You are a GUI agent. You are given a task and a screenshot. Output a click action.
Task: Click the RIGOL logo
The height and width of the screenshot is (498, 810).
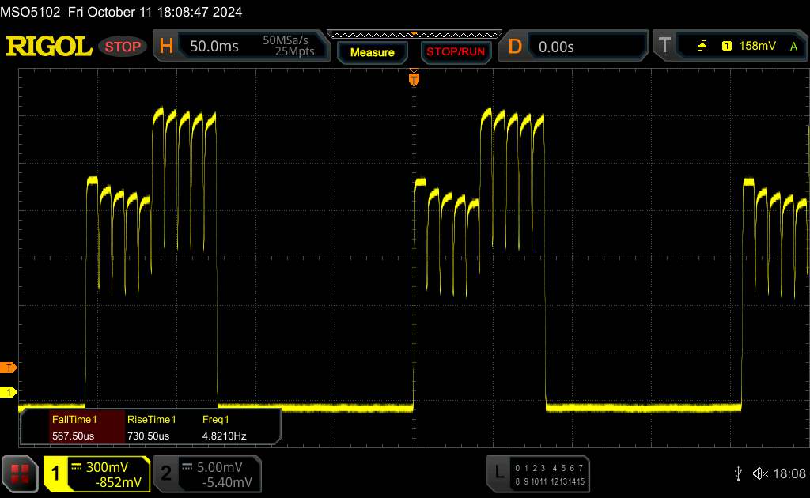tap(49, 47)
